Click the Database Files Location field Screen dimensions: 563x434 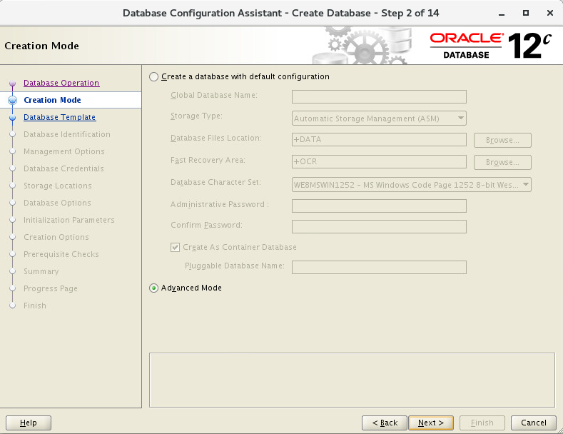379,139
